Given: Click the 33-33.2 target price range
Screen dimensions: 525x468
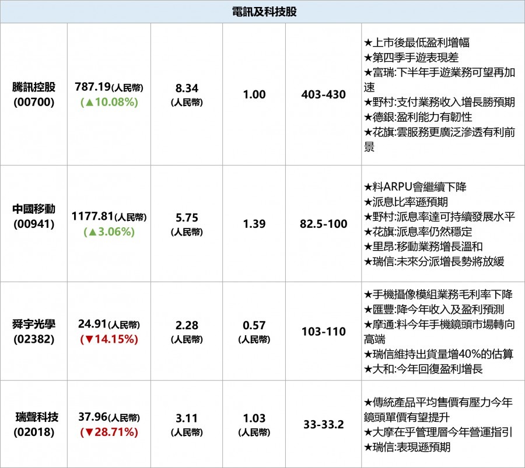Looking at the screenshot, I should pyautogui.click(x=324, y=425).
